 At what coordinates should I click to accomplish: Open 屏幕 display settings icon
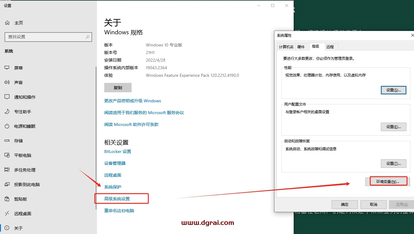pyautogui.click(x=7, y=68)
